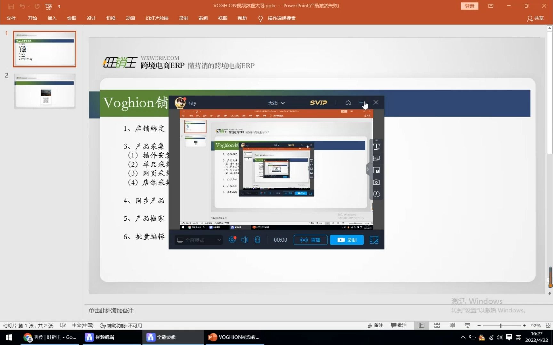Click 辅助功能: 不可用 accessibility status
The image size is (553, 345).
click(121, 325)
